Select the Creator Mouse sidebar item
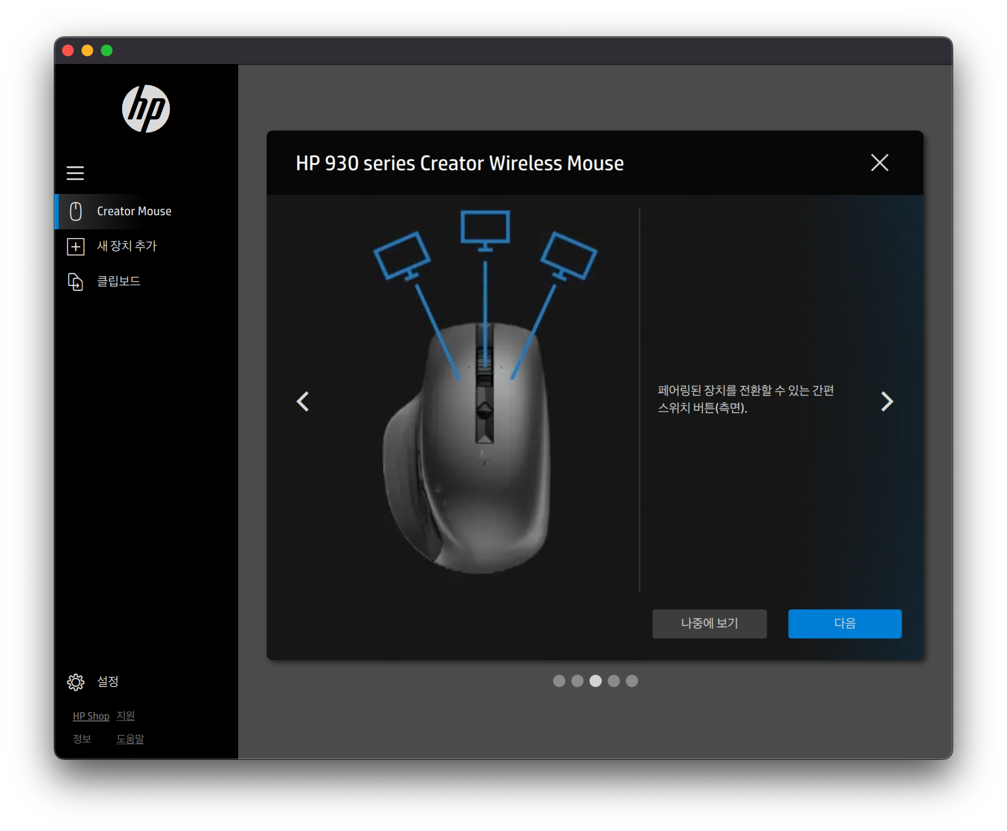 (x=134, y=211)
